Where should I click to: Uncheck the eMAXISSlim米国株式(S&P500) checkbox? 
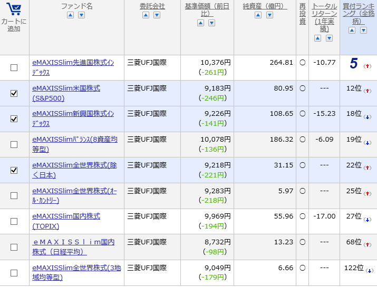[14, 93]
